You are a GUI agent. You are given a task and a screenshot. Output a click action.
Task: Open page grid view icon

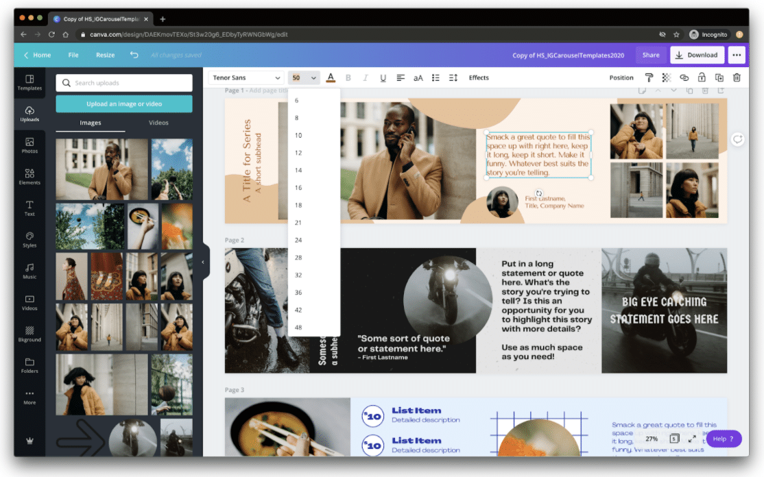tap(674, 439)
